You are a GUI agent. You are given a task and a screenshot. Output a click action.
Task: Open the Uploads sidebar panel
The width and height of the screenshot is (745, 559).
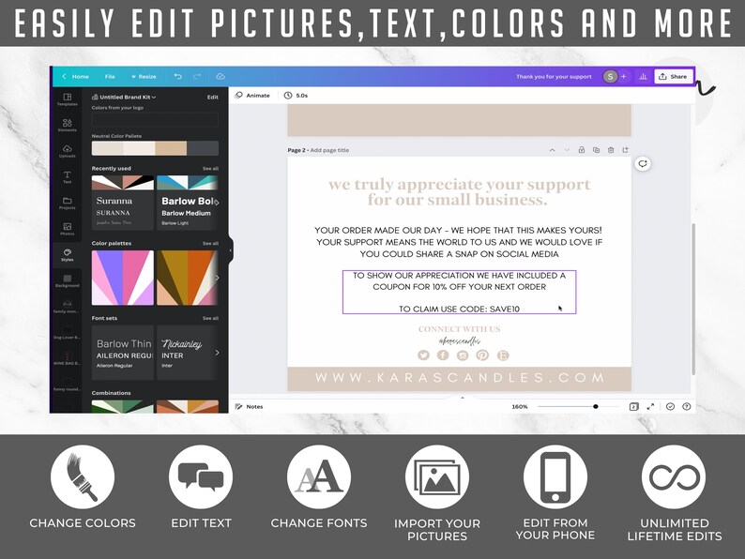pos(67,152)
